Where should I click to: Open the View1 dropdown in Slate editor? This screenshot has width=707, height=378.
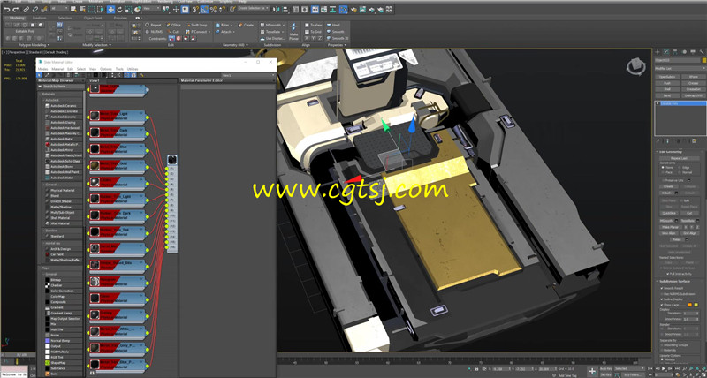(x=247, y=75)
